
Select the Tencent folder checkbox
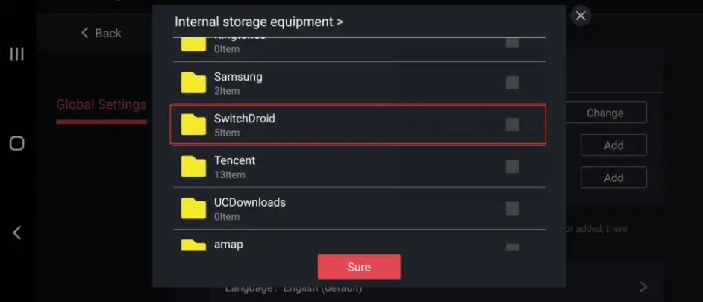click(513, 166)
